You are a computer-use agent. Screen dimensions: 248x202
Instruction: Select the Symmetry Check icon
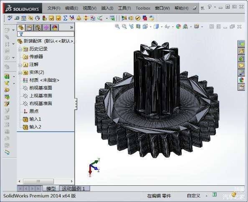point(86,18)
